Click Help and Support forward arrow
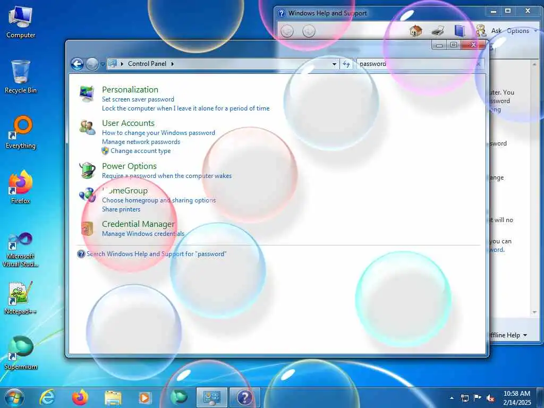 pos(309,31)
